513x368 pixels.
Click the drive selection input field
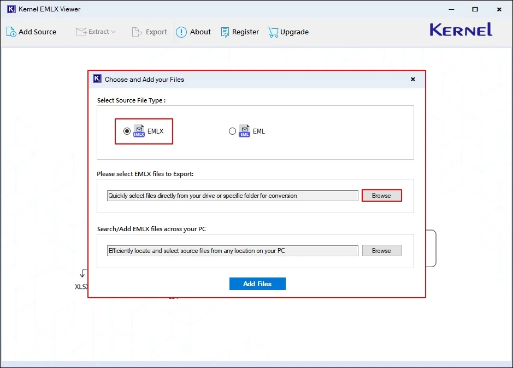click(232, 195)
